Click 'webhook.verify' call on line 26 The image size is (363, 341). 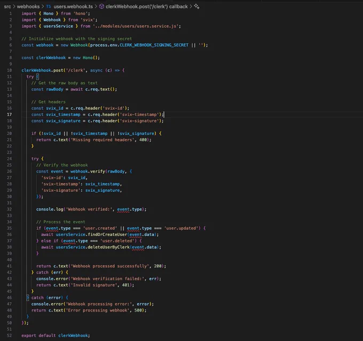[88, 172]
